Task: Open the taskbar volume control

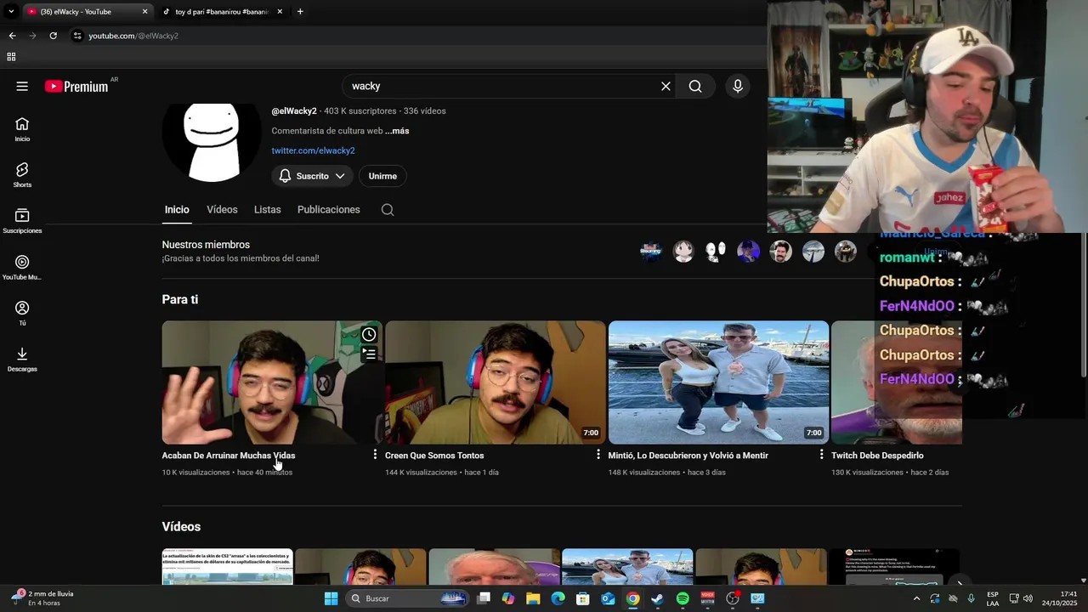Action: click(1028, 598)
